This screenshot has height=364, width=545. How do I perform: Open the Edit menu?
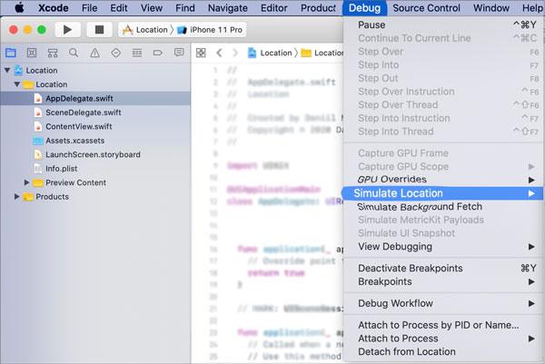click(x=119, y=7)
